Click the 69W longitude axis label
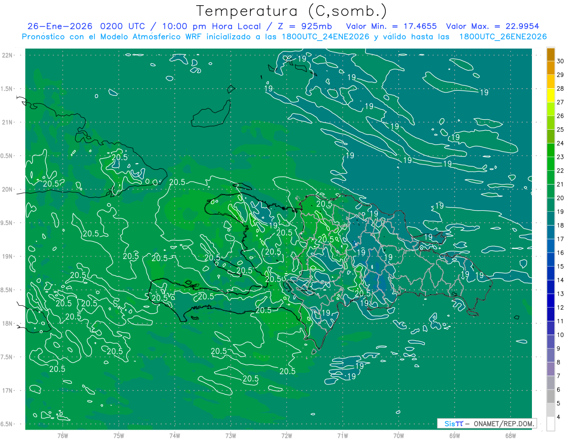 455,435
